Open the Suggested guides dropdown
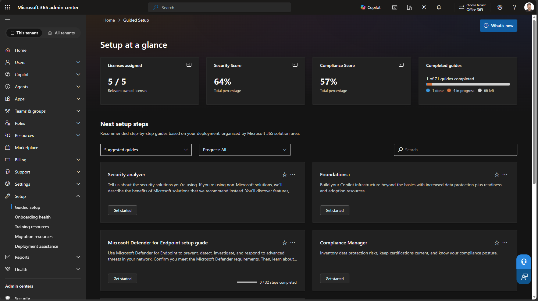The width and height of the screenshot is (538, 301). pyautogui.click(x=146, y=150)
